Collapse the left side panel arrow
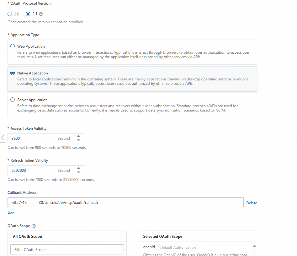This screenshot has width=297, height=256. click(2, 137)
